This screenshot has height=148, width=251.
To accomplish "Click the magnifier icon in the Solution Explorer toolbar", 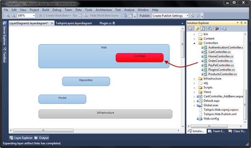I will coord(210,29).
